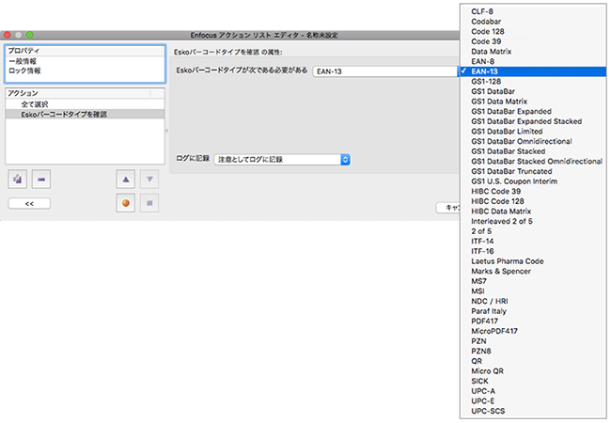Choose UPC-A from barcode menu
Screen dimensions: 611x423
click(533, 391)
